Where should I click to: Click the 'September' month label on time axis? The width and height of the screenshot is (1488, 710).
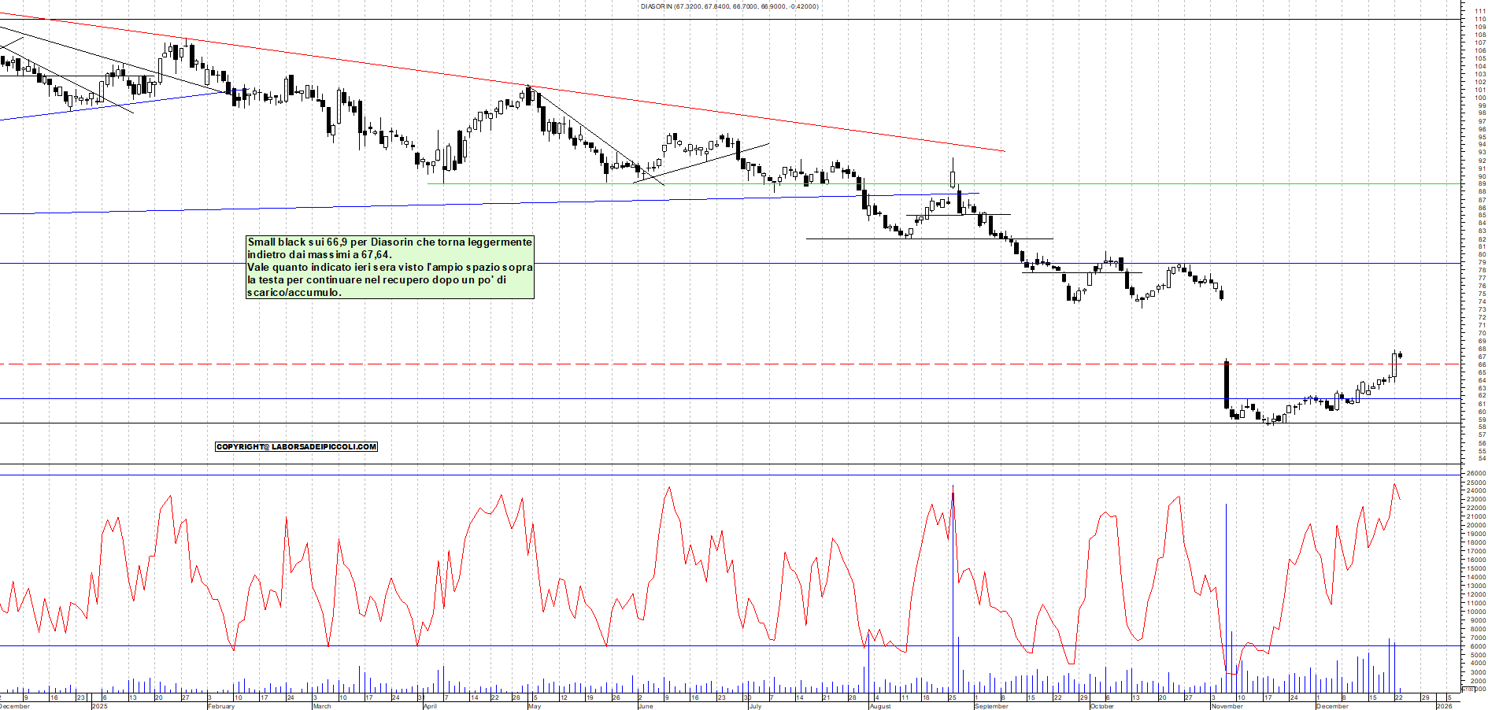tap(991, 706)
